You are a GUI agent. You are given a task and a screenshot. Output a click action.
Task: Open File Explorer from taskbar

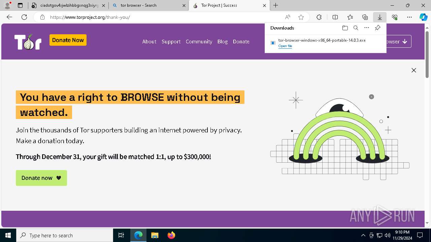coord(155,235)
